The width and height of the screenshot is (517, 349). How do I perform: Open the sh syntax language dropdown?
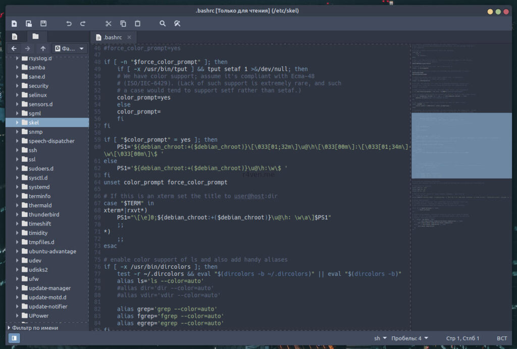coord(380,338)
